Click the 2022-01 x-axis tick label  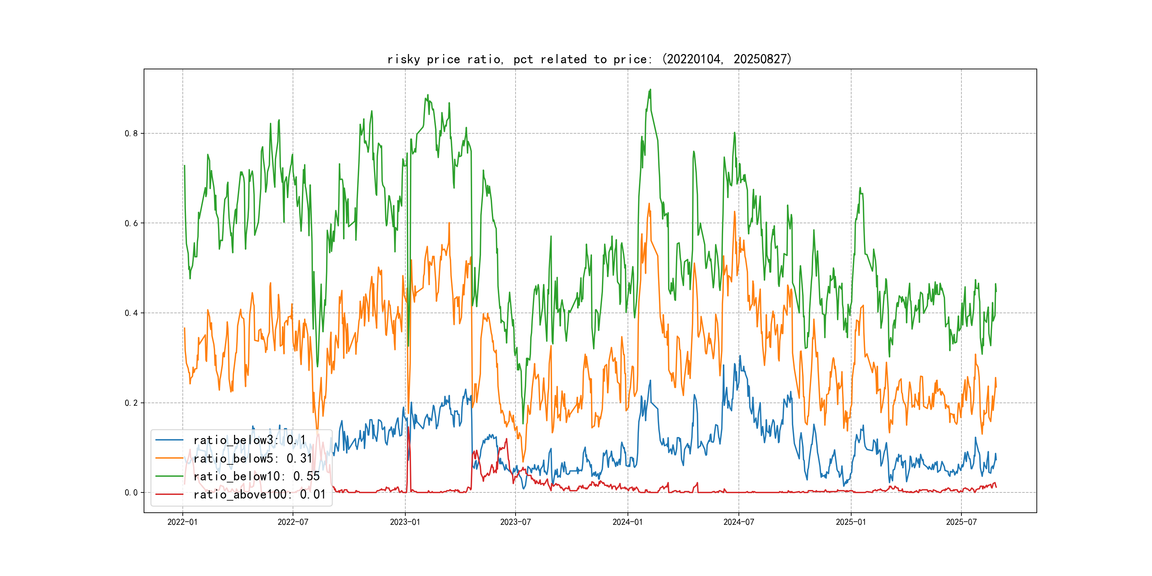[x=182, y=522]
